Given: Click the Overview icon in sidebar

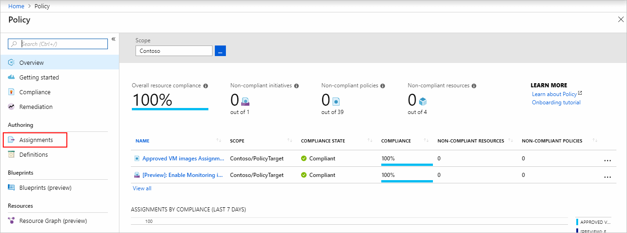Looking at the screenshot, I should (12, 63).
